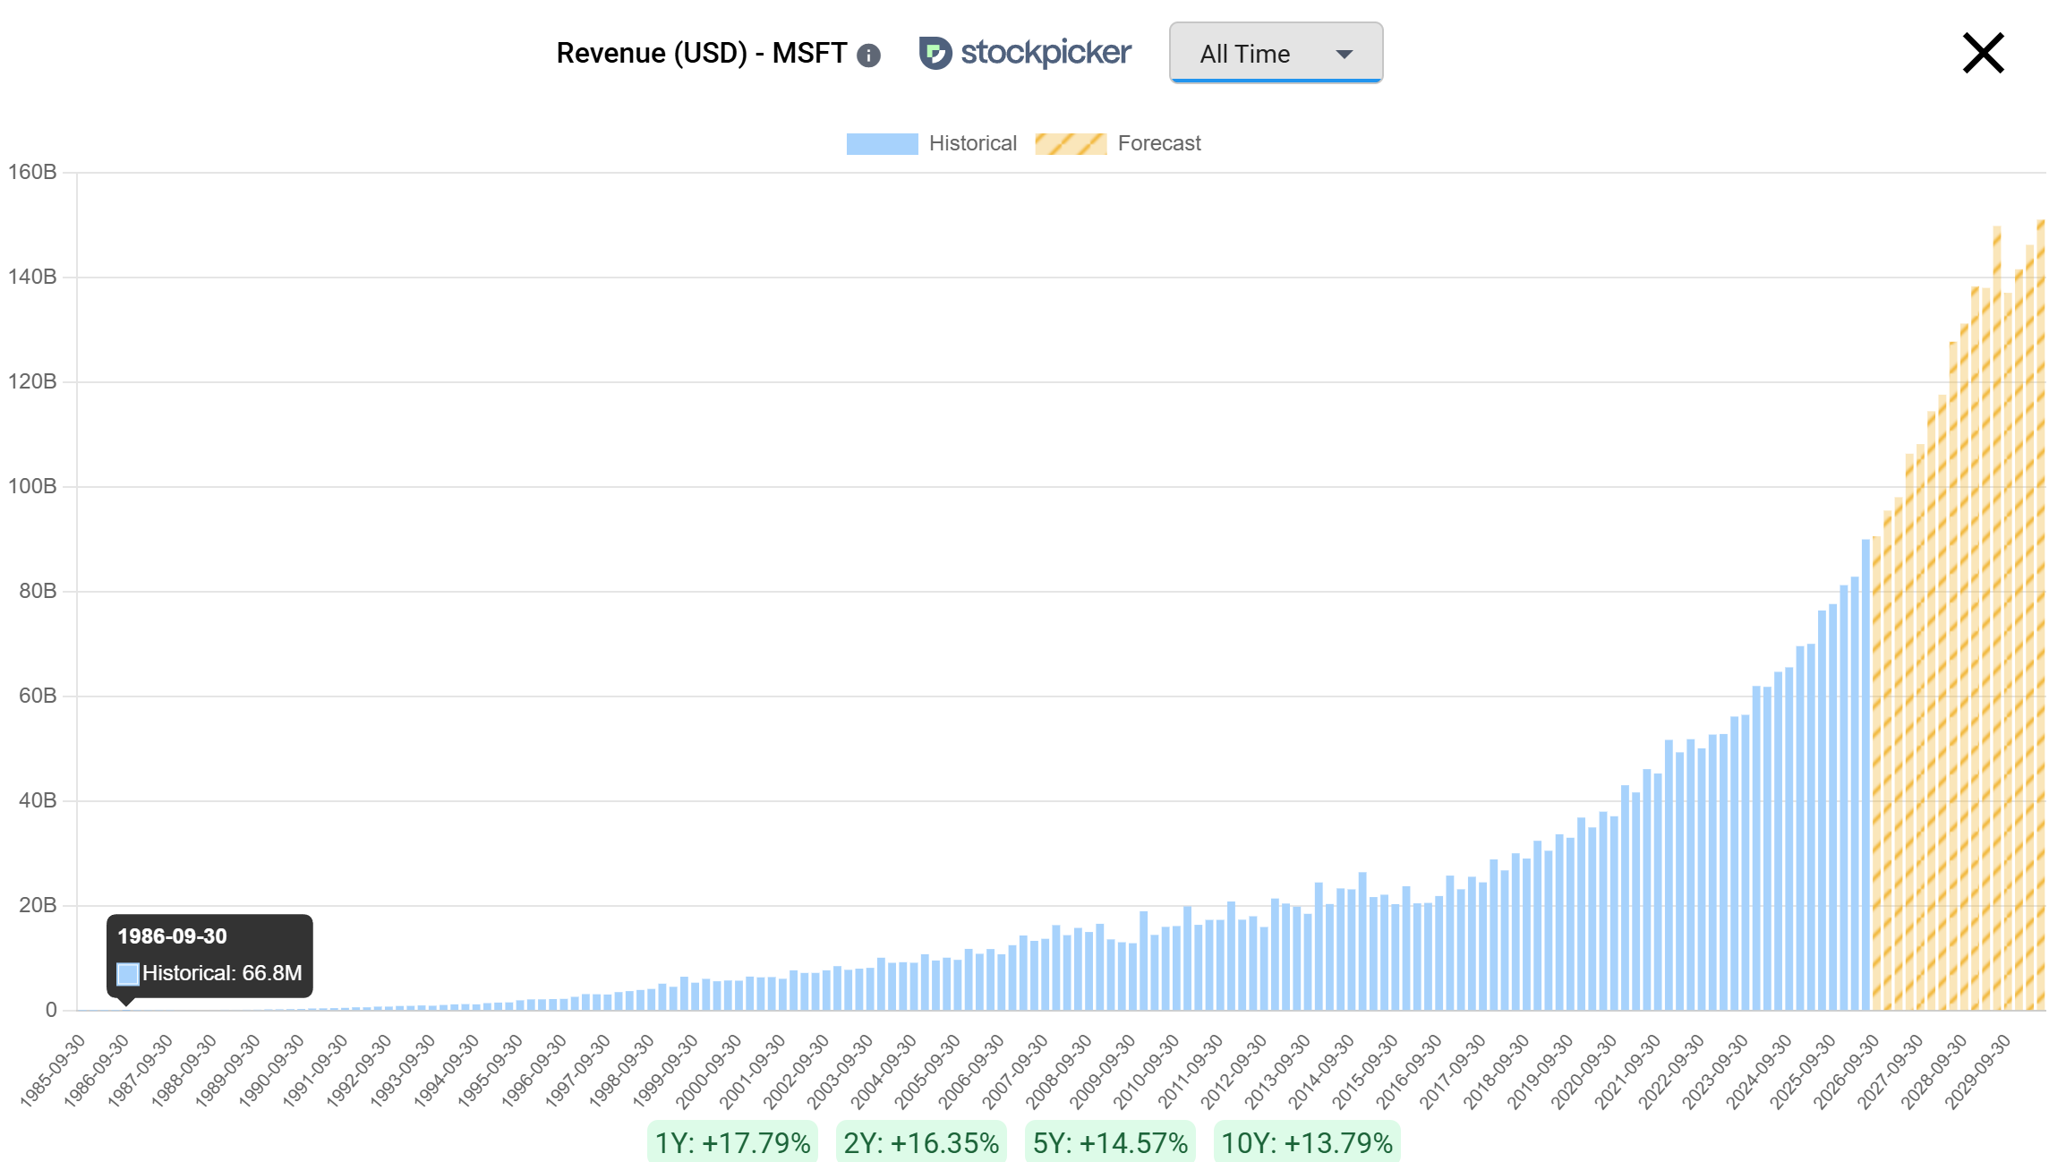
Task: Click the 2020-09-30 x-axis date label
Action: [1584, 1071]
